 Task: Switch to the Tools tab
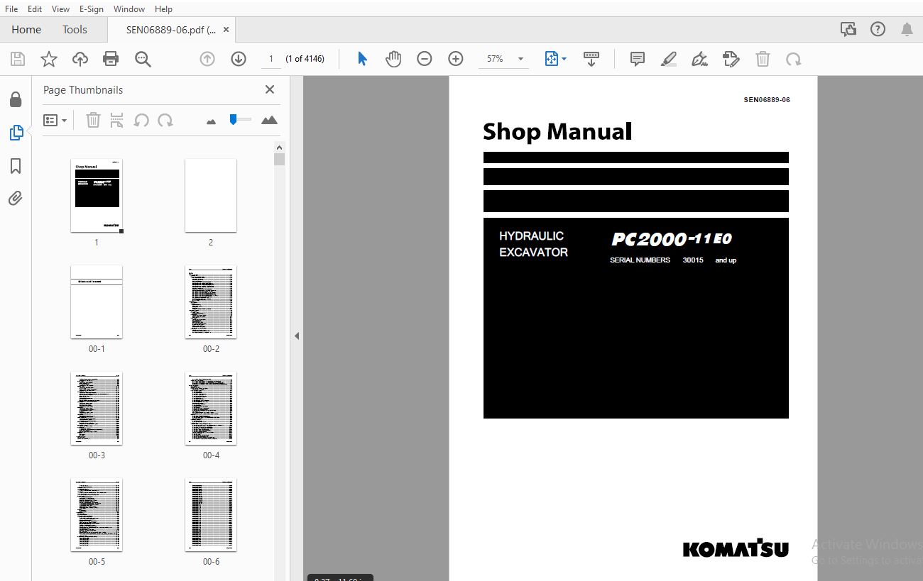click(x=75, y=29)
